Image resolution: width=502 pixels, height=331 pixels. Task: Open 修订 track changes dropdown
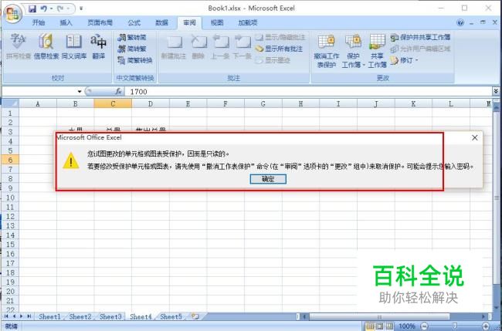tap(405, 60)
